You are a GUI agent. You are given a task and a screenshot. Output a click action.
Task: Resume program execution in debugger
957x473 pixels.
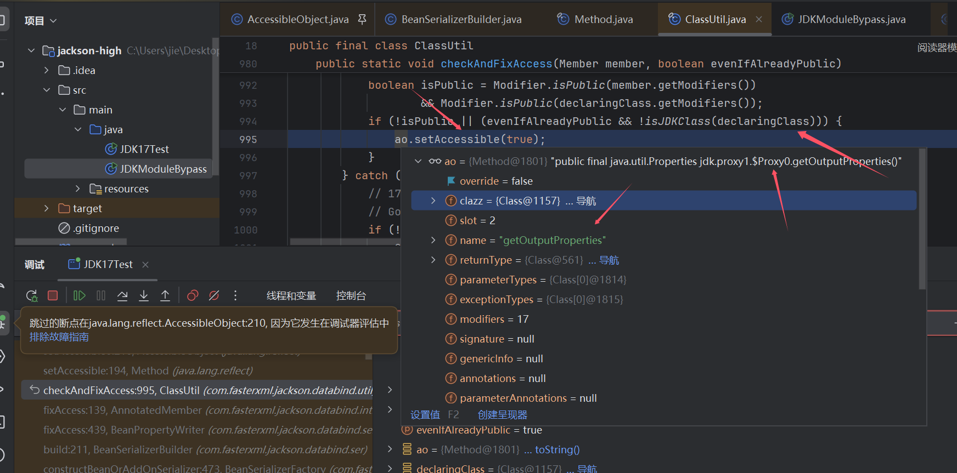click(80, 296)
